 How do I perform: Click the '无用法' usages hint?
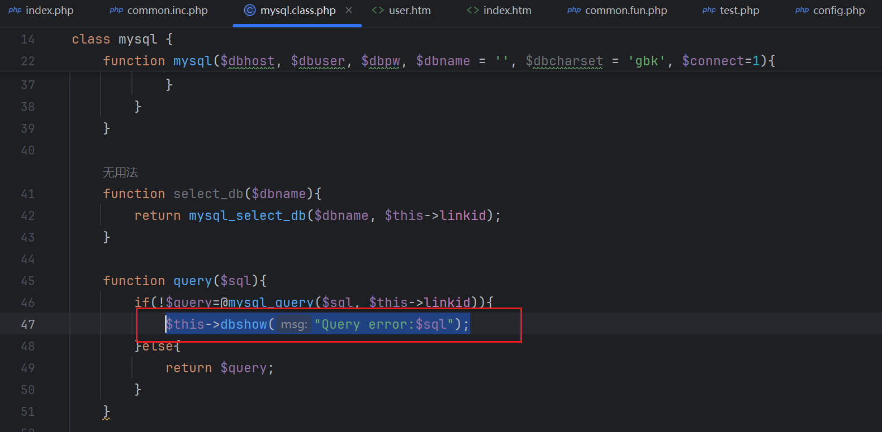[120, 172]
